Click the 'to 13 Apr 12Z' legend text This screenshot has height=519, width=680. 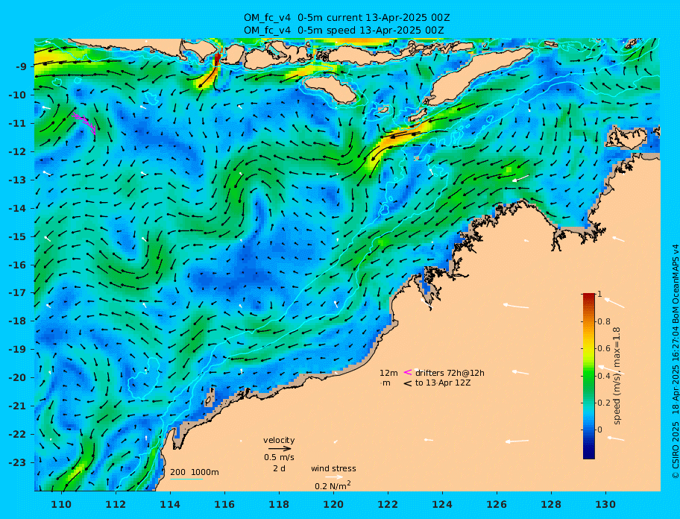pos(443,383)
